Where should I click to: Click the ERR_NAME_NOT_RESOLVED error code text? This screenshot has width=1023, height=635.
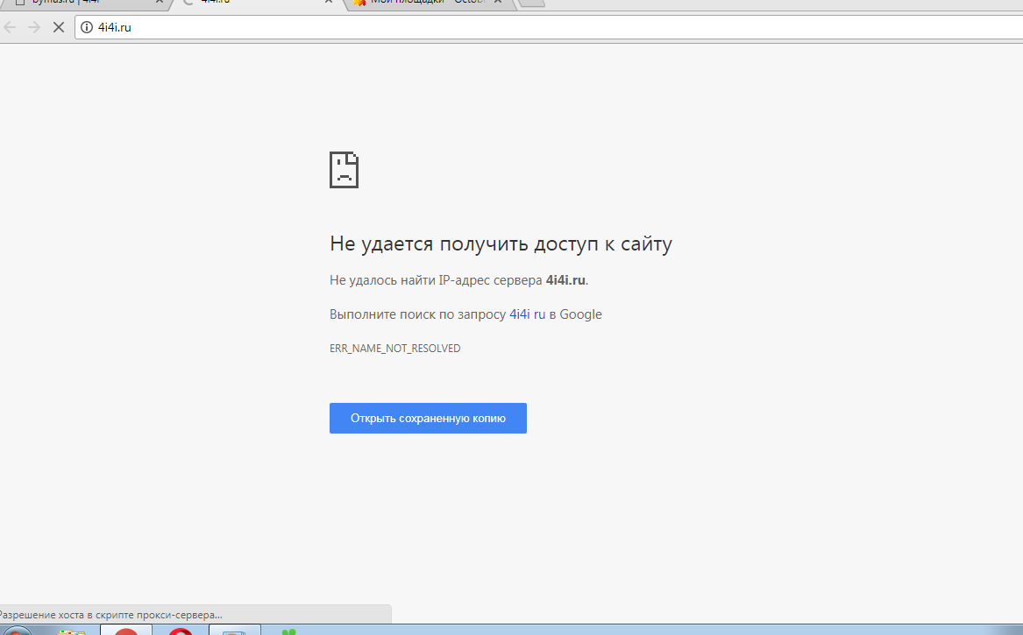pyautogui.click(x=394, y=349)
